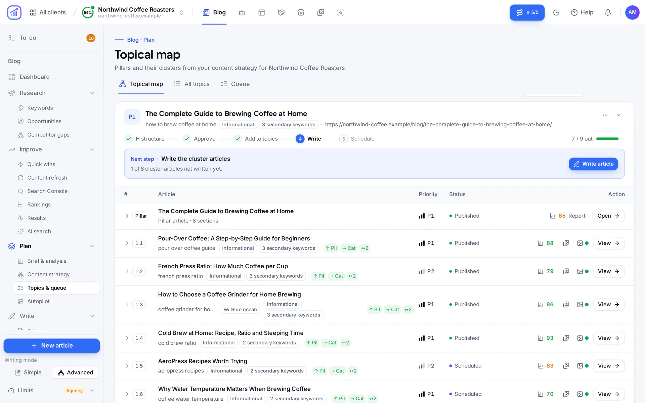
Task: Open the scan focus icon in top navigation
Action: pos(340,12)
